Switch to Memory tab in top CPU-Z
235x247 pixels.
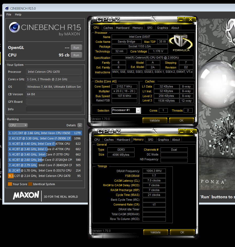tap(138, 28)
